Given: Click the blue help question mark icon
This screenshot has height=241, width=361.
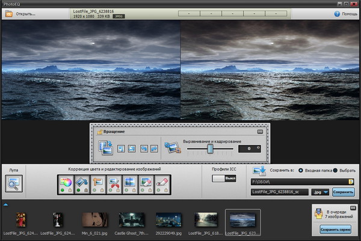Looking at the screenshot, I should (337, 14).
